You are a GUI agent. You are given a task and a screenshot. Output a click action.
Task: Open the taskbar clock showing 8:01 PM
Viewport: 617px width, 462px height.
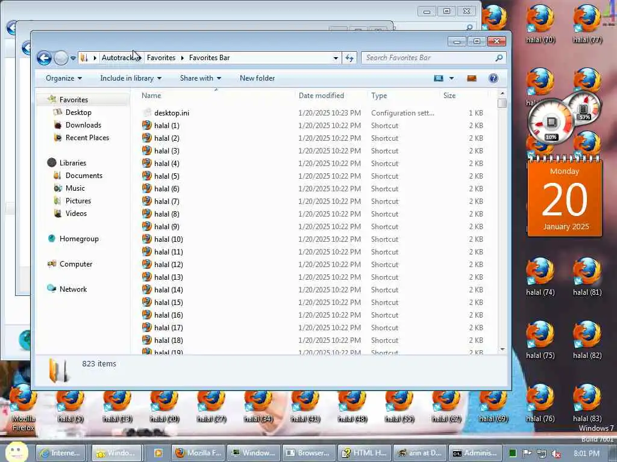[x=586, y=454]
